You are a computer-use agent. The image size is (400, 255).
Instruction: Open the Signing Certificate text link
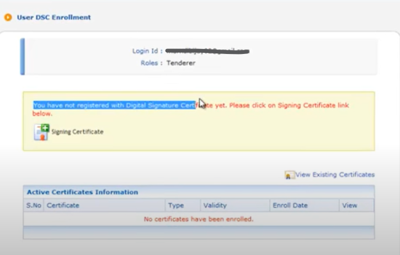click(77, 132)
